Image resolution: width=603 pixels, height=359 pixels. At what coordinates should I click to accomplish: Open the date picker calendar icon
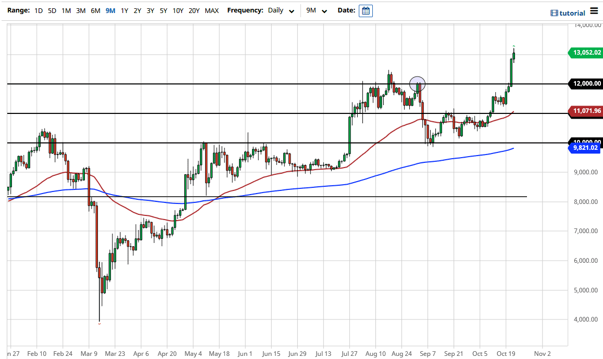(x=366, y=11)
